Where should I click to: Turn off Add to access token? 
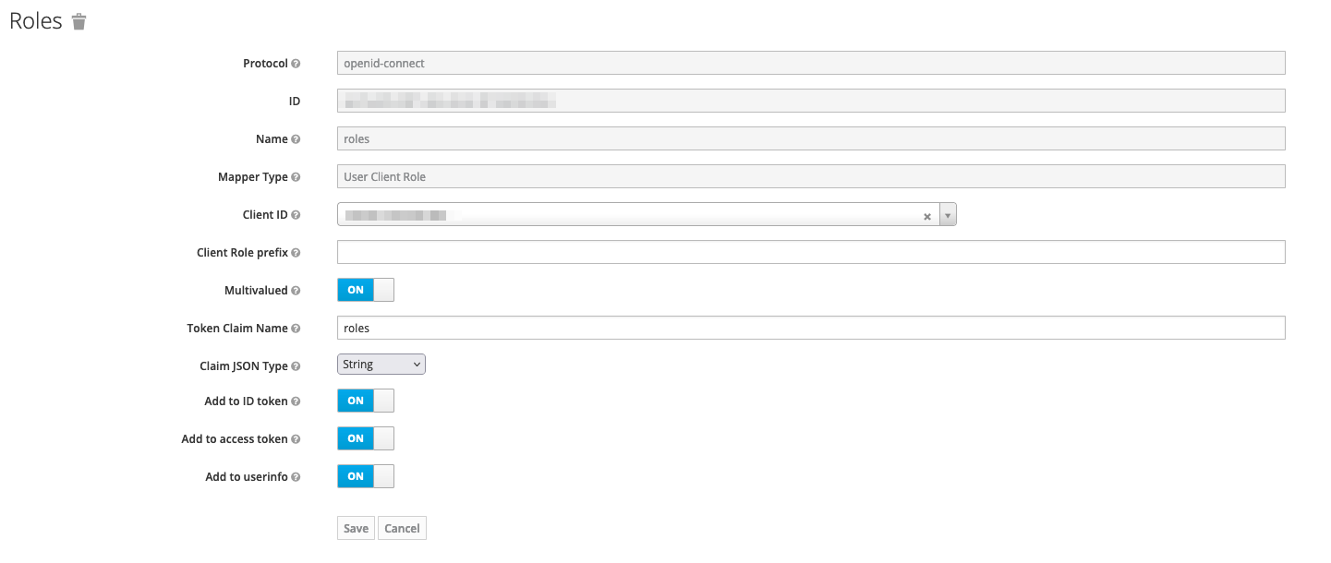click(365, 438)
